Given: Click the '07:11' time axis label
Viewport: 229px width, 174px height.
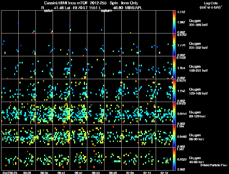Looking at the screenshot, I should (x=147, y=173).
